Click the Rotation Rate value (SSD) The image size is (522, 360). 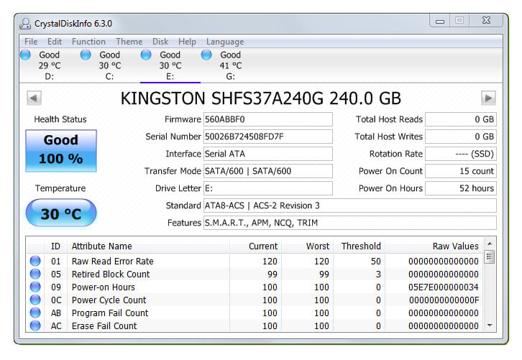[461, 154]
